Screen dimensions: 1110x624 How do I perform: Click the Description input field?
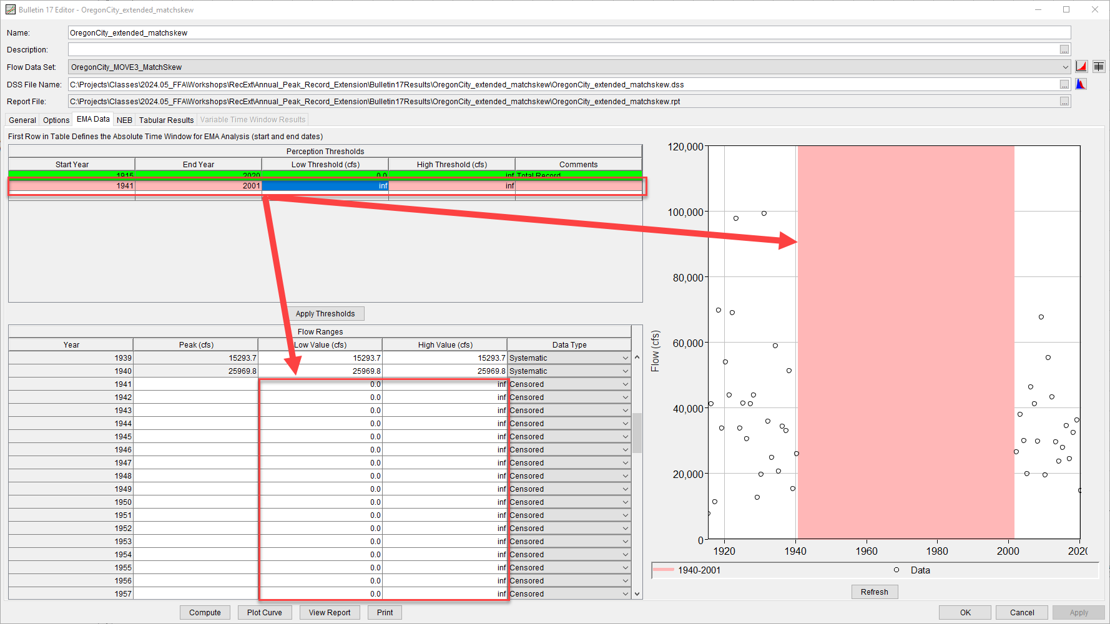[x=563, y=50]
